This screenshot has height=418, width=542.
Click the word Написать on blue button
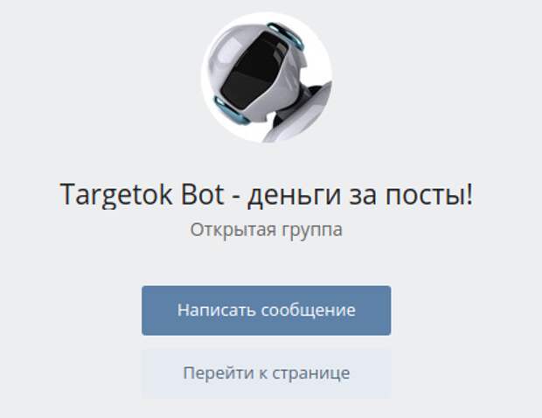217,310
